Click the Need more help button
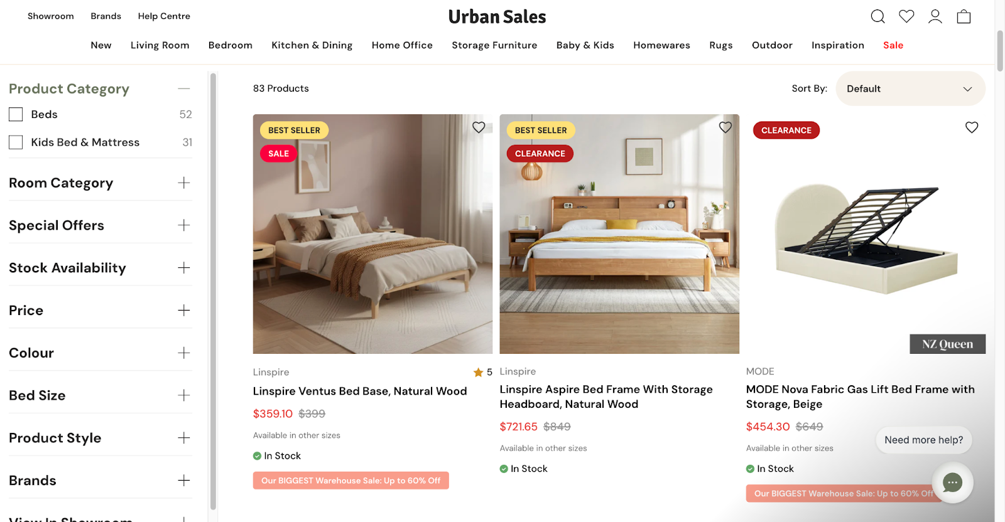The height and width of the screenshot is (522, 1005). click(x=923, y=440)
